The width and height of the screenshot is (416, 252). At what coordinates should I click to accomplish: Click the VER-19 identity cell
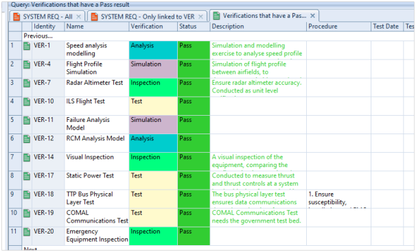click(48, 217)
